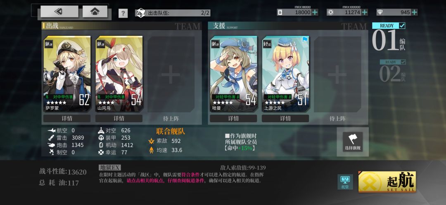Go to home via house icon
The width and height of the screenshot is (446, 205).
pos(95,12)
